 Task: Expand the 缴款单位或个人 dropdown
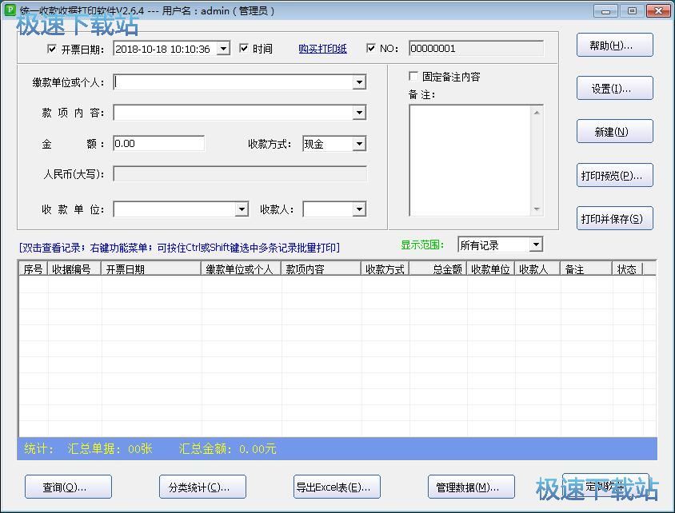pyautogui.click(x=359, y=82)
